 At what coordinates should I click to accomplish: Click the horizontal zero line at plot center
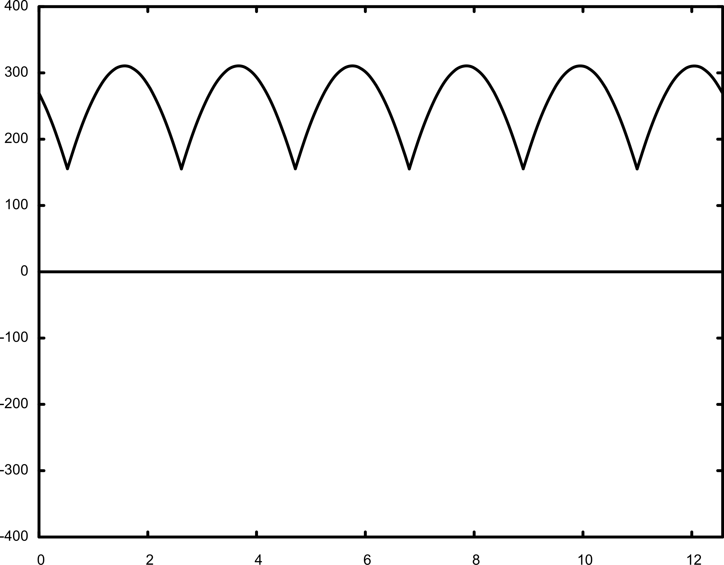click(381, 271)
